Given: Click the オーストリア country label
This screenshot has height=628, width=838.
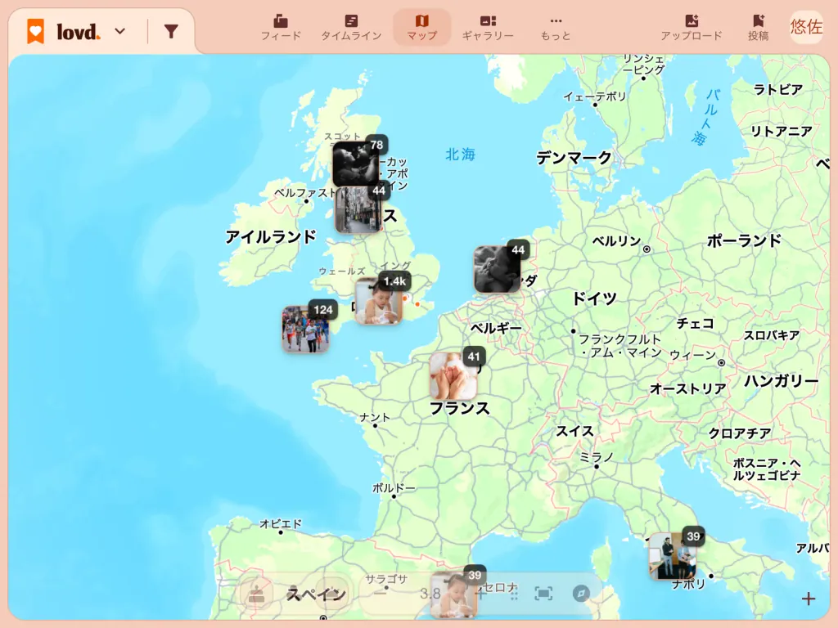Looking at the screenshot, I should tap(687, 388).
